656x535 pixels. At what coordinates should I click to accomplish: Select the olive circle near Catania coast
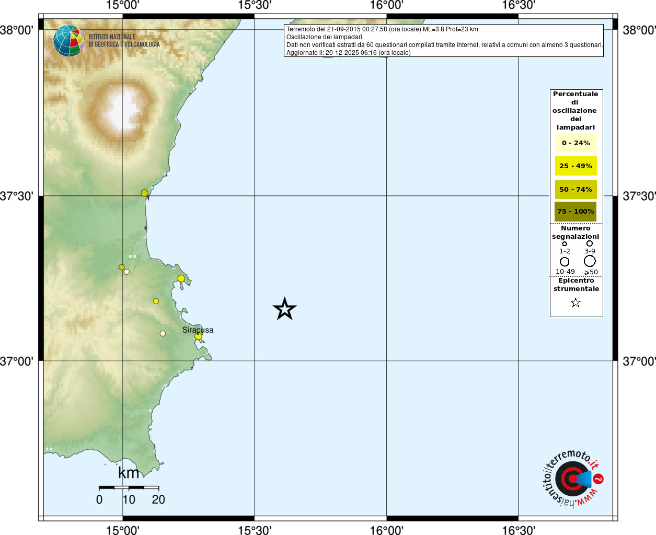[145, 193]
